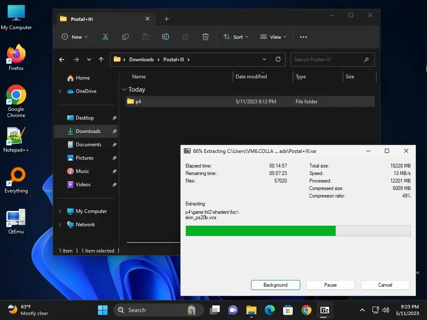
Task: Click the Cut icon in Explorer toolbar
Action: [x=105, y=37]
